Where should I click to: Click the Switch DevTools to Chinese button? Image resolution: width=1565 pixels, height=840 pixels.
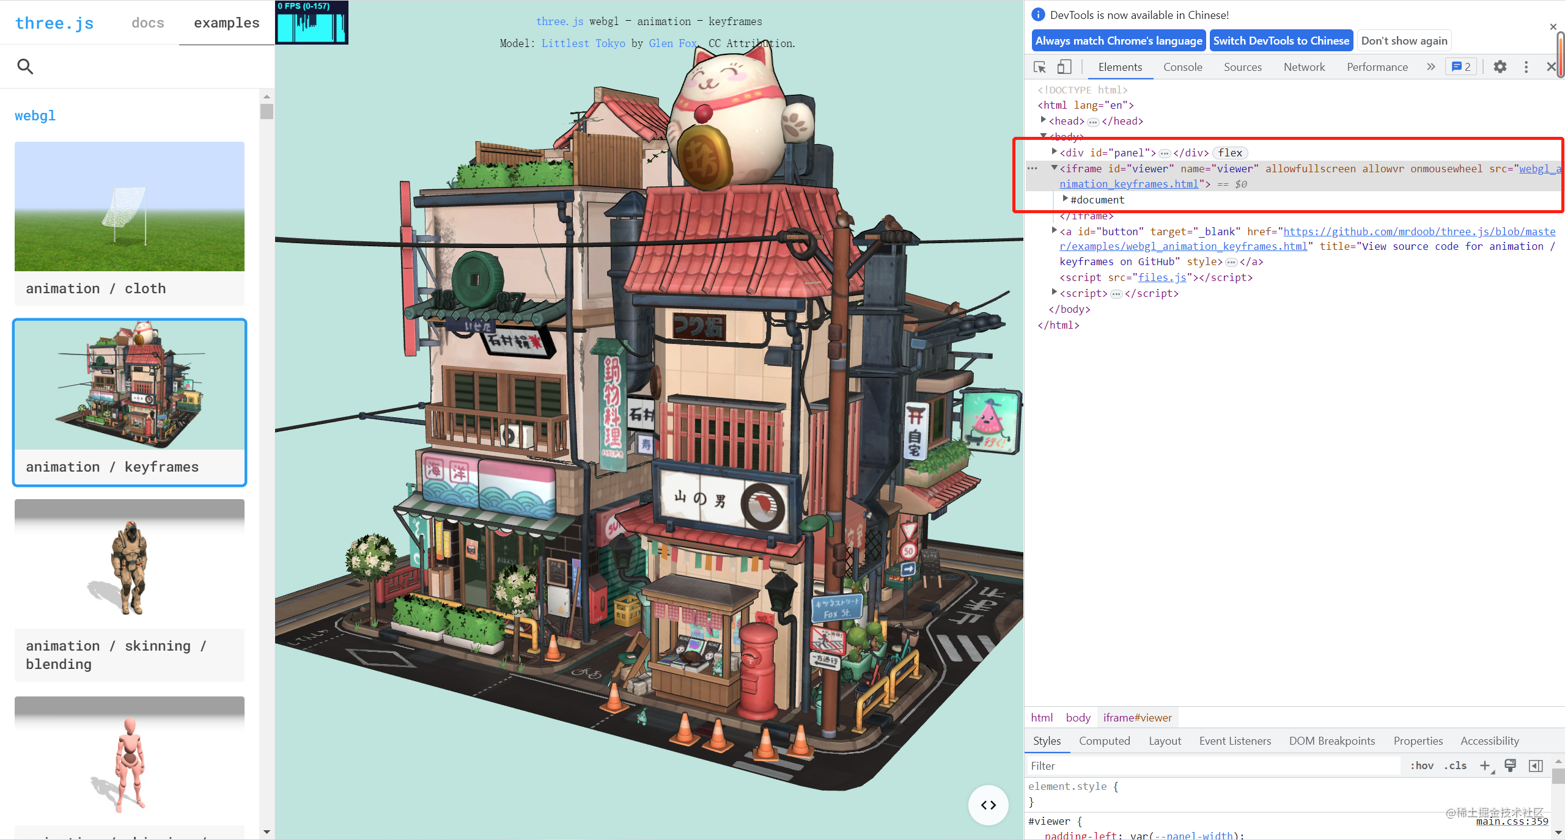pos(1281,40)
